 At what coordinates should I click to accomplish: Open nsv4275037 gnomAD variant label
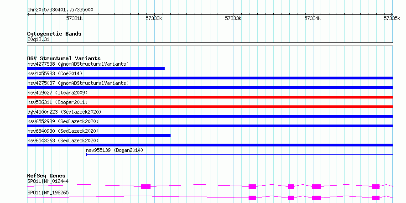[78, 83]
